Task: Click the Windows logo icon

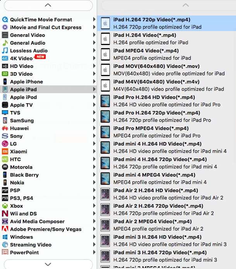Action: (5, 237)
